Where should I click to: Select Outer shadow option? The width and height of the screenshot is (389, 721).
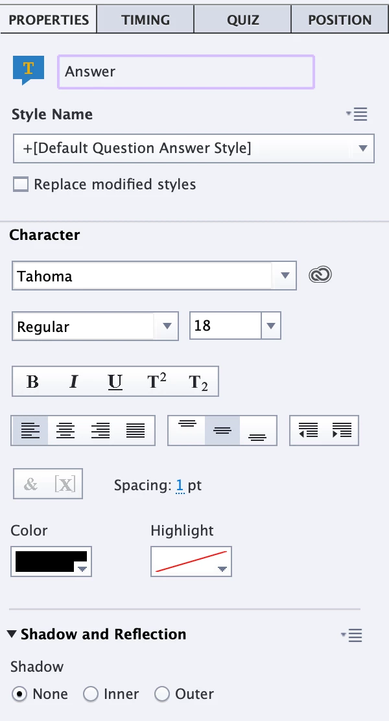pos(162,694)
